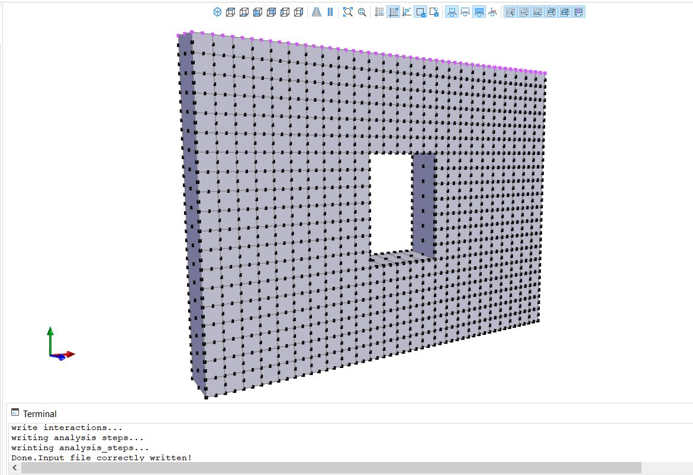693x475 pixels.
Task: Switch to parallel projection icon
Action: coord(330,12)
